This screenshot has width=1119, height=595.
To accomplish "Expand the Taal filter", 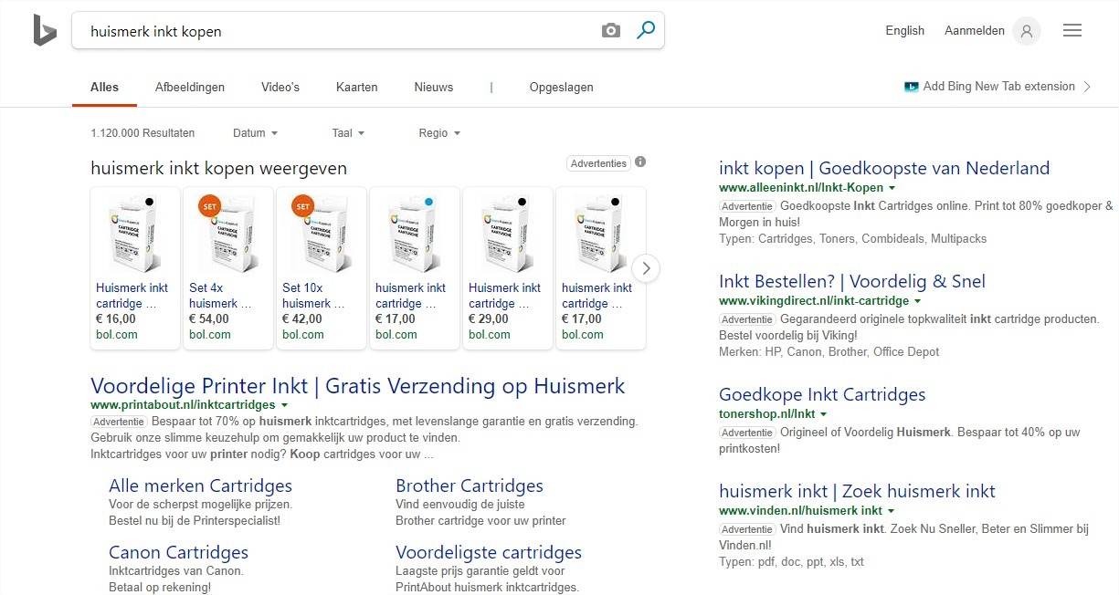I will coord(347,132).
